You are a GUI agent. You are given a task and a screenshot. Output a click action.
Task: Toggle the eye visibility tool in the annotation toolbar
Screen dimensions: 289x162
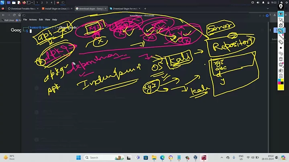281,14
